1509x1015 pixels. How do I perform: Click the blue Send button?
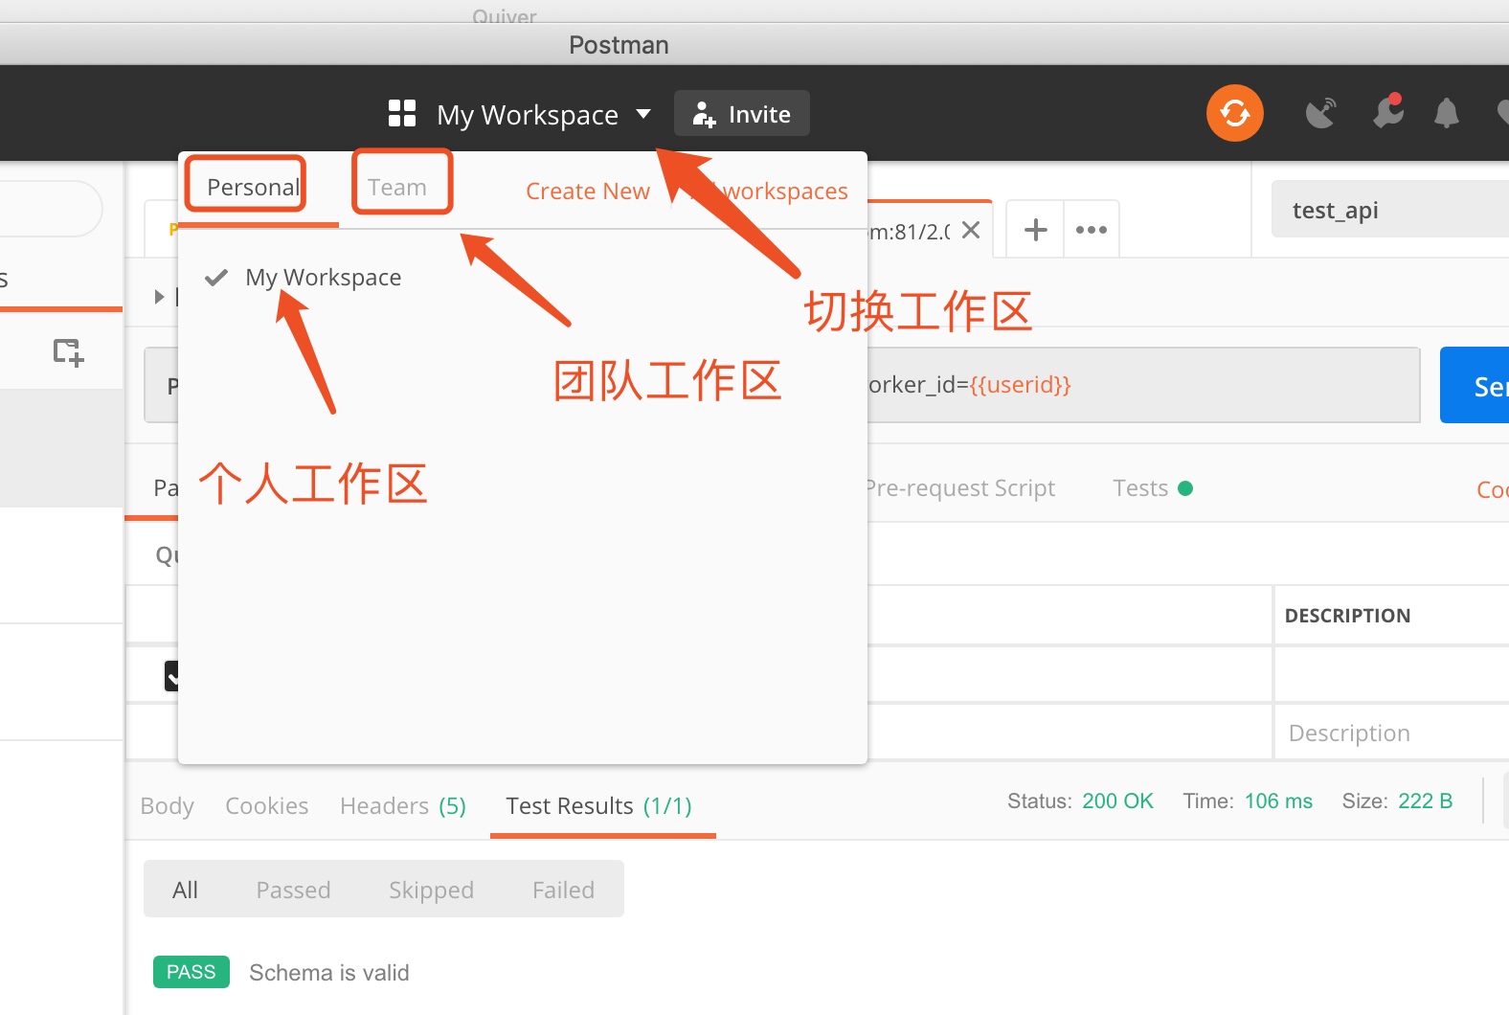pyautogui.click(x=1475, y=385)
